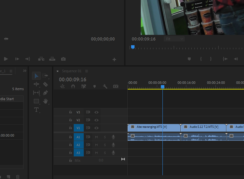244x179 pixels.
Task: Select the Selection tool arrow
Action: point(36,76)
